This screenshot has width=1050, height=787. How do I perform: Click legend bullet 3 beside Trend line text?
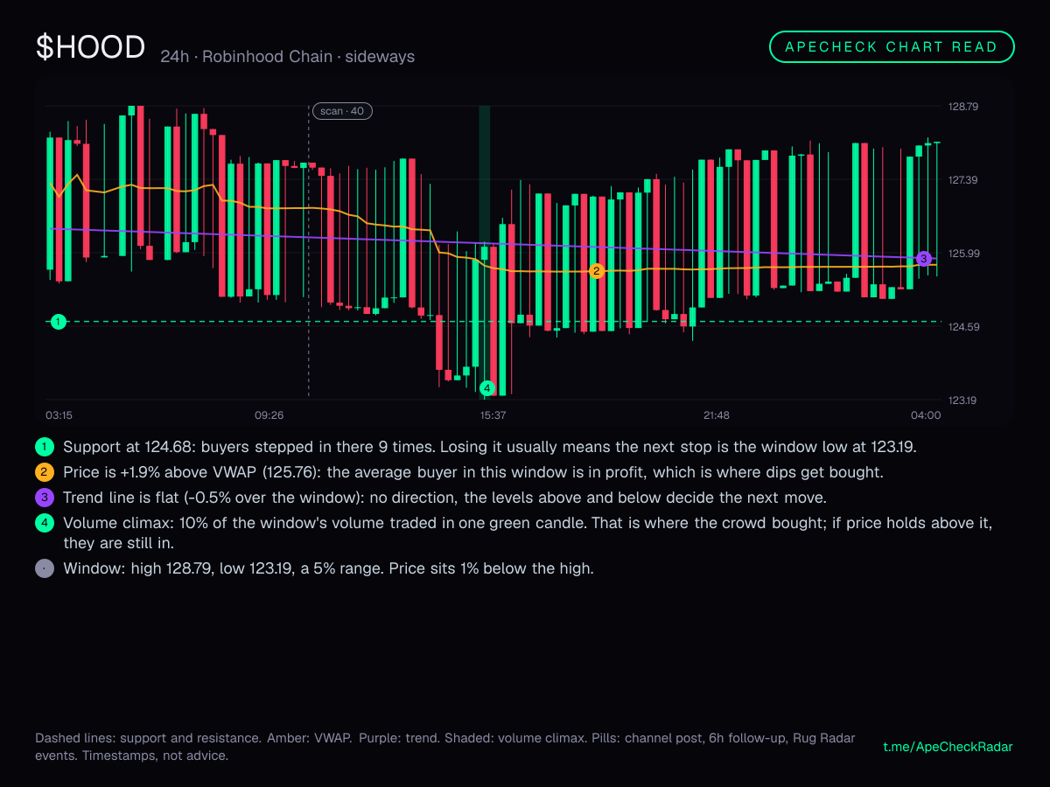tap(45, 498)
